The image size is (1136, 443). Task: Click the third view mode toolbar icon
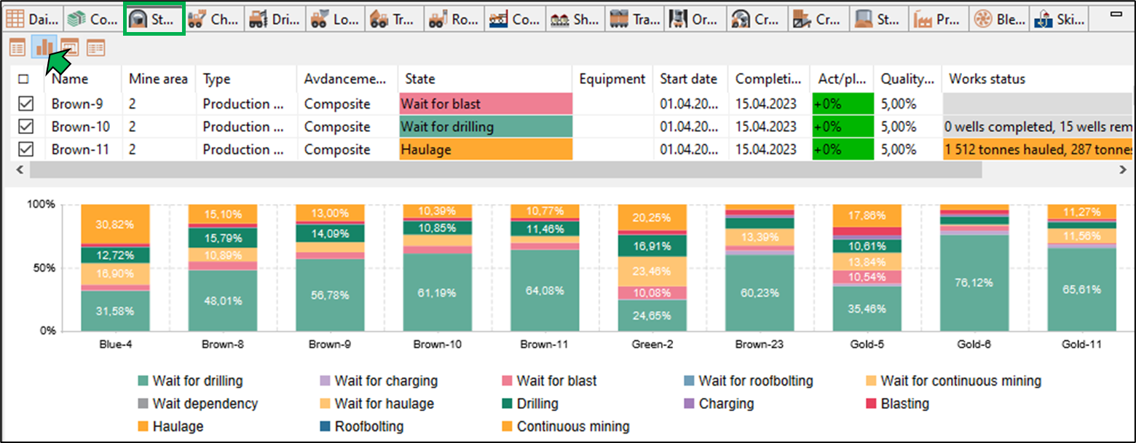(x=70, y=48)
